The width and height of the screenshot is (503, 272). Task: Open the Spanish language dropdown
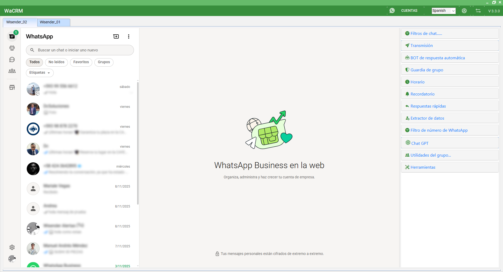point(443,11)
